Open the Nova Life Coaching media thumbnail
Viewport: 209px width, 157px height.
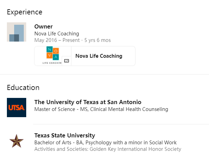point(53,56)
